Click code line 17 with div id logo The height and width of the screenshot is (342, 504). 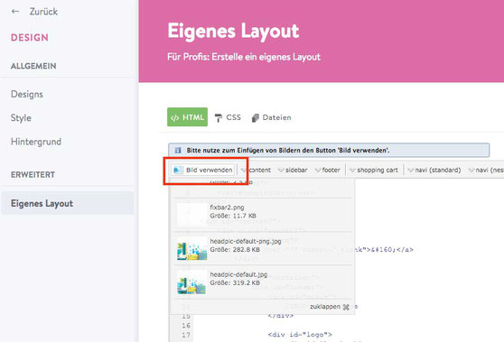(x=300, y=335)
